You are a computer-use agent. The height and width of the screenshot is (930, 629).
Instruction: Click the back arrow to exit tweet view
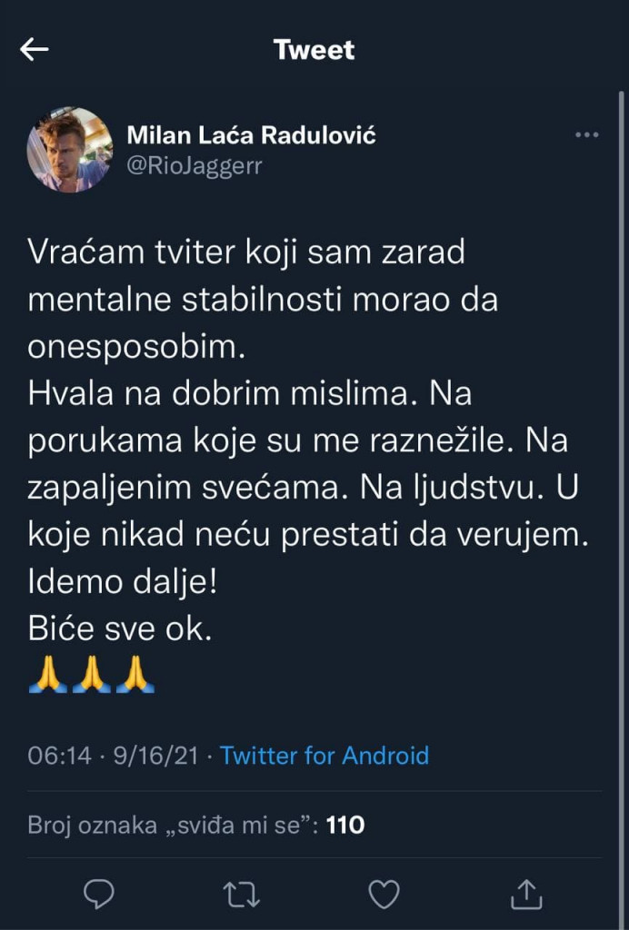[x=35, y=50]
